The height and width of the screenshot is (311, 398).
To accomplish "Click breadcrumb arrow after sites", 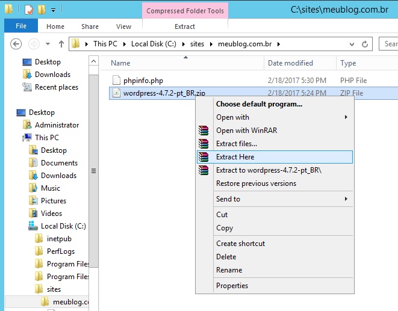I will 211,44.
